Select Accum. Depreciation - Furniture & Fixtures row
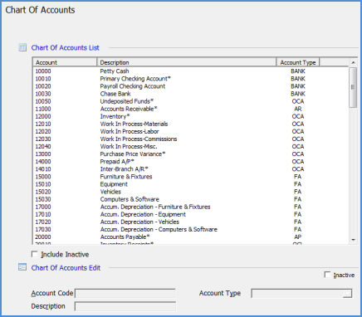Screen dimensions: 362x317 point(191,207)
